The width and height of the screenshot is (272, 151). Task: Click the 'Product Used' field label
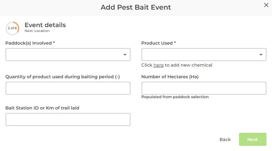[x=159, y=43]
